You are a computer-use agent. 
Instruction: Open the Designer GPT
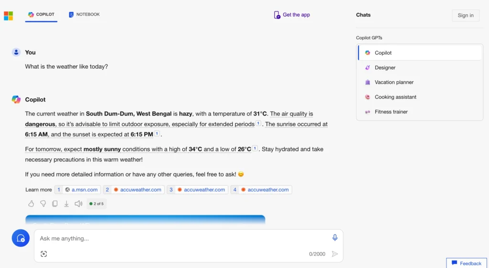tap(420, 68)
